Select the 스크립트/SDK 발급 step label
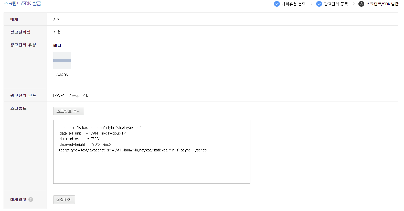 click(382, 4)
